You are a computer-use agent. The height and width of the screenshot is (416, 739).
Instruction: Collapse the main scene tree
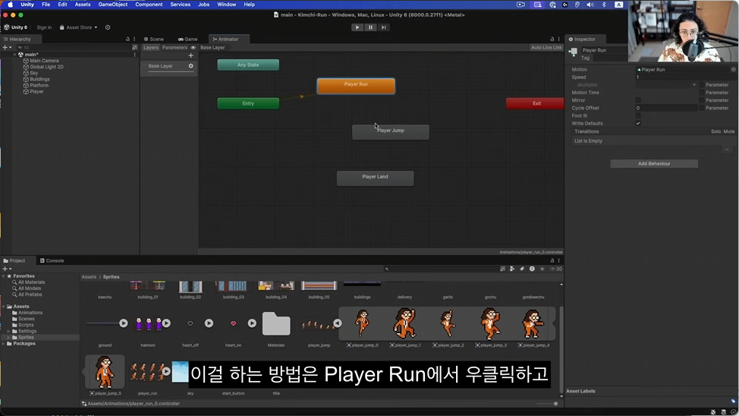click(x=14, y=55)
